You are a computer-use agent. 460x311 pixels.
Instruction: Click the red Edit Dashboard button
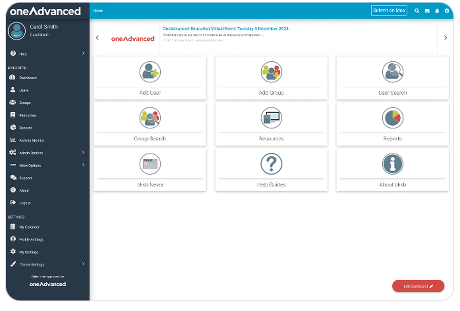(x=418, y=286)
